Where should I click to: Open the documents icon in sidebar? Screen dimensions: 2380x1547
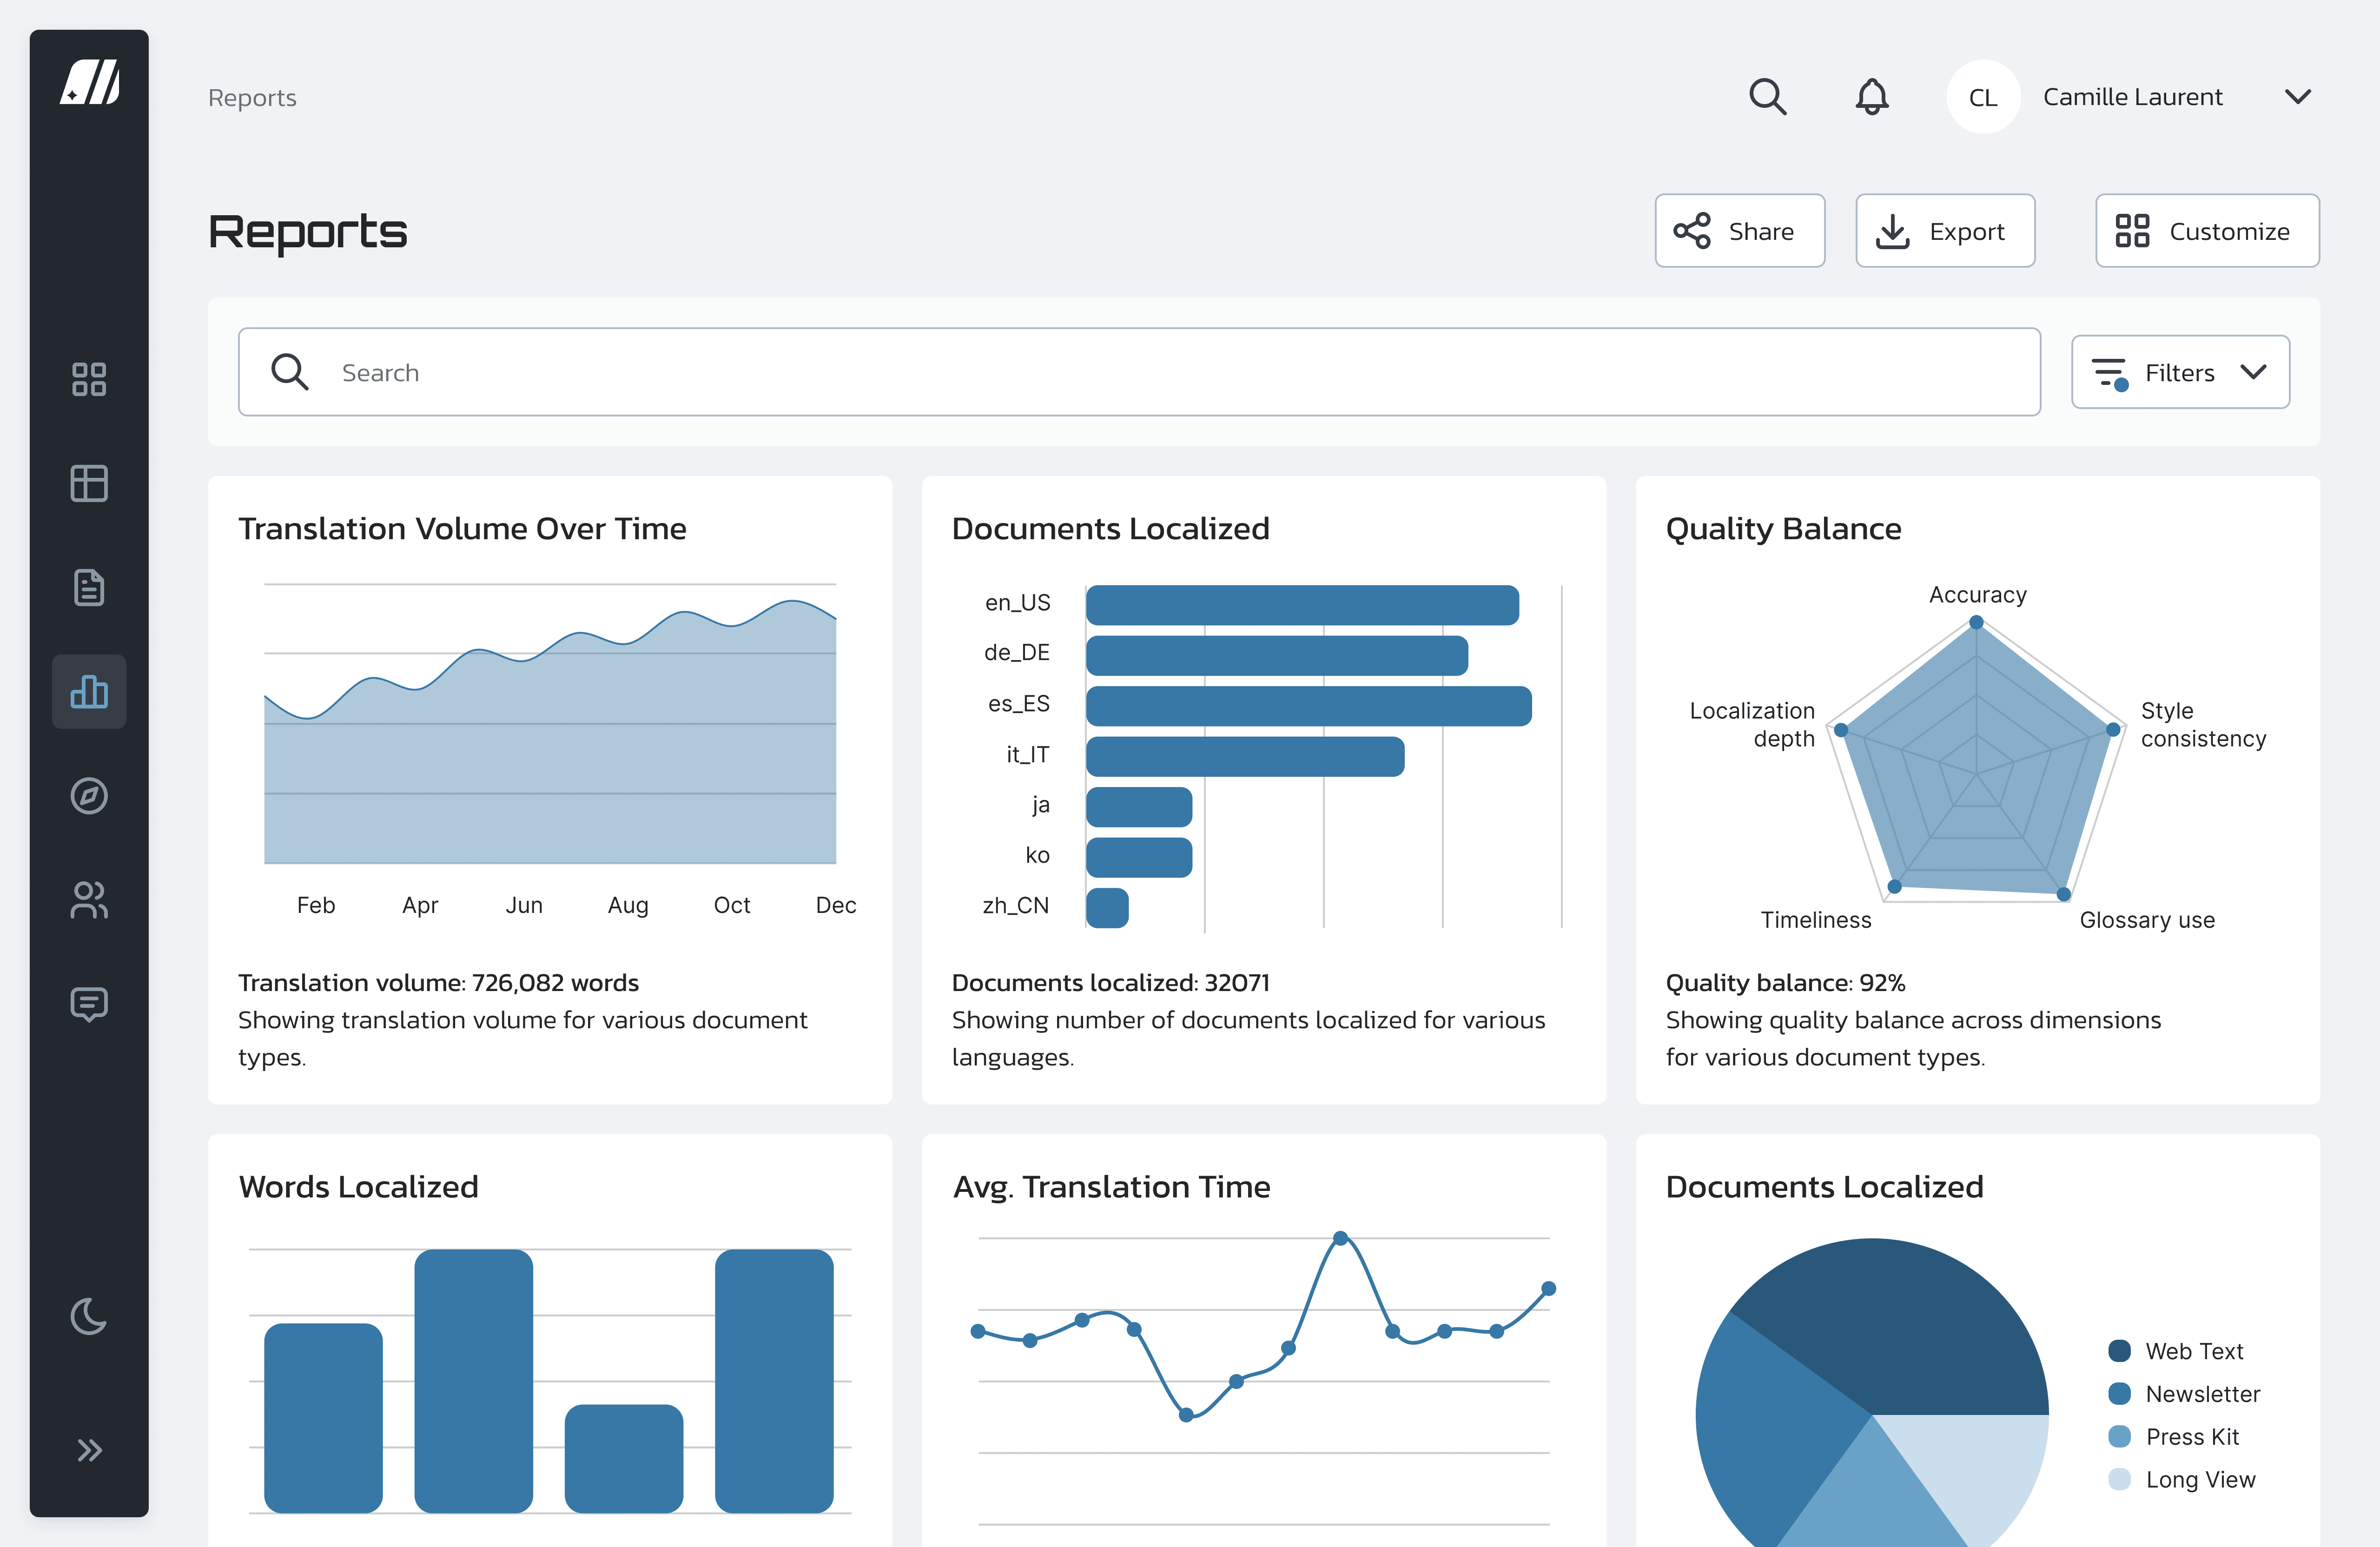(x=89, y=588)
